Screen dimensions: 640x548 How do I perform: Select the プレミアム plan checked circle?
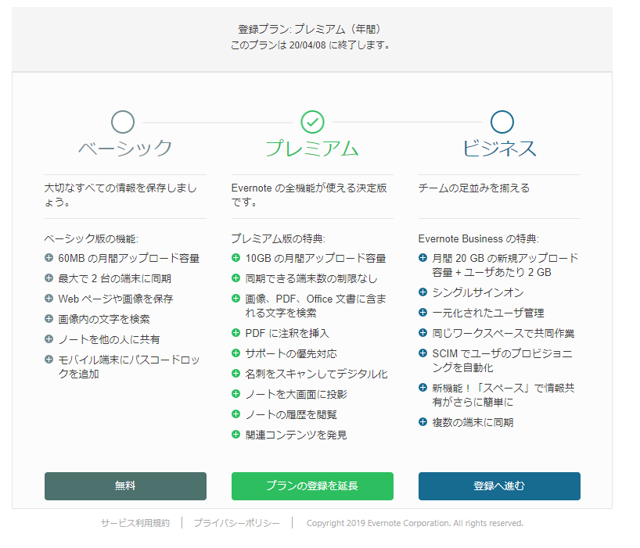[x=313, y=122]
